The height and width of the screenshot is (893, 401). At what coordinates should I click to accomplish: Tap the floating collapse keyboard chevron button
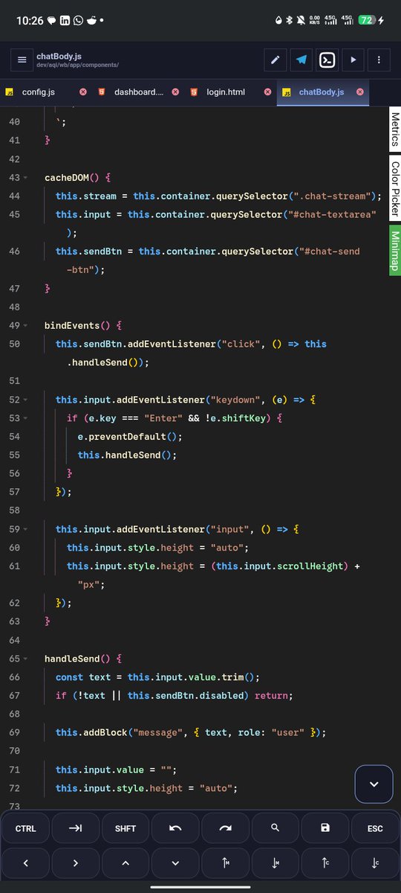tap(374, 784)
